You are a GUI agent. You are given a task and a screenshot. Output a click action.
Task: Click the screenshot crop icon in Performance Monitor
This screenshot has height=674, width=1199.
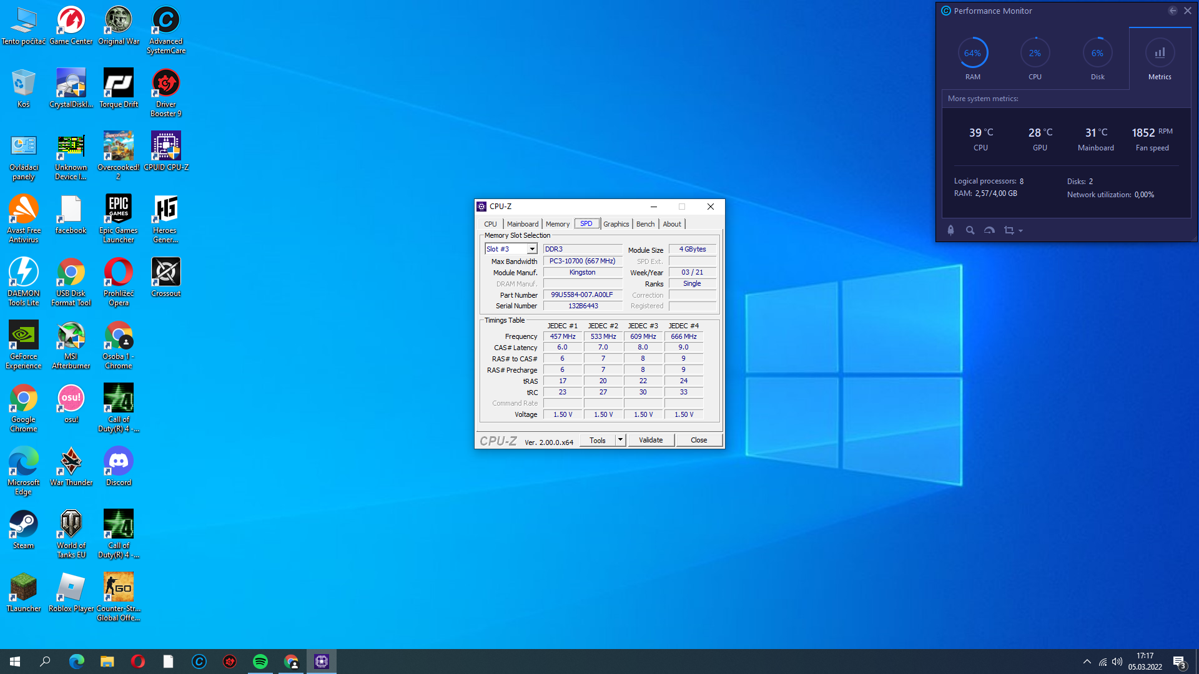pyautogui.click(x=1009, y=230)
